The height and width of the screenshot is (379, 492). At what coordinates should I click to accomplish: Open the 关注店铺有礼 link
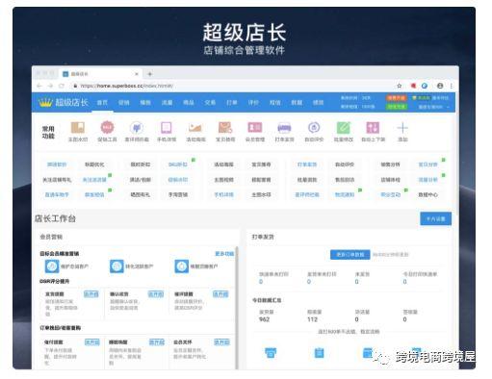click(x=57, y=180)
